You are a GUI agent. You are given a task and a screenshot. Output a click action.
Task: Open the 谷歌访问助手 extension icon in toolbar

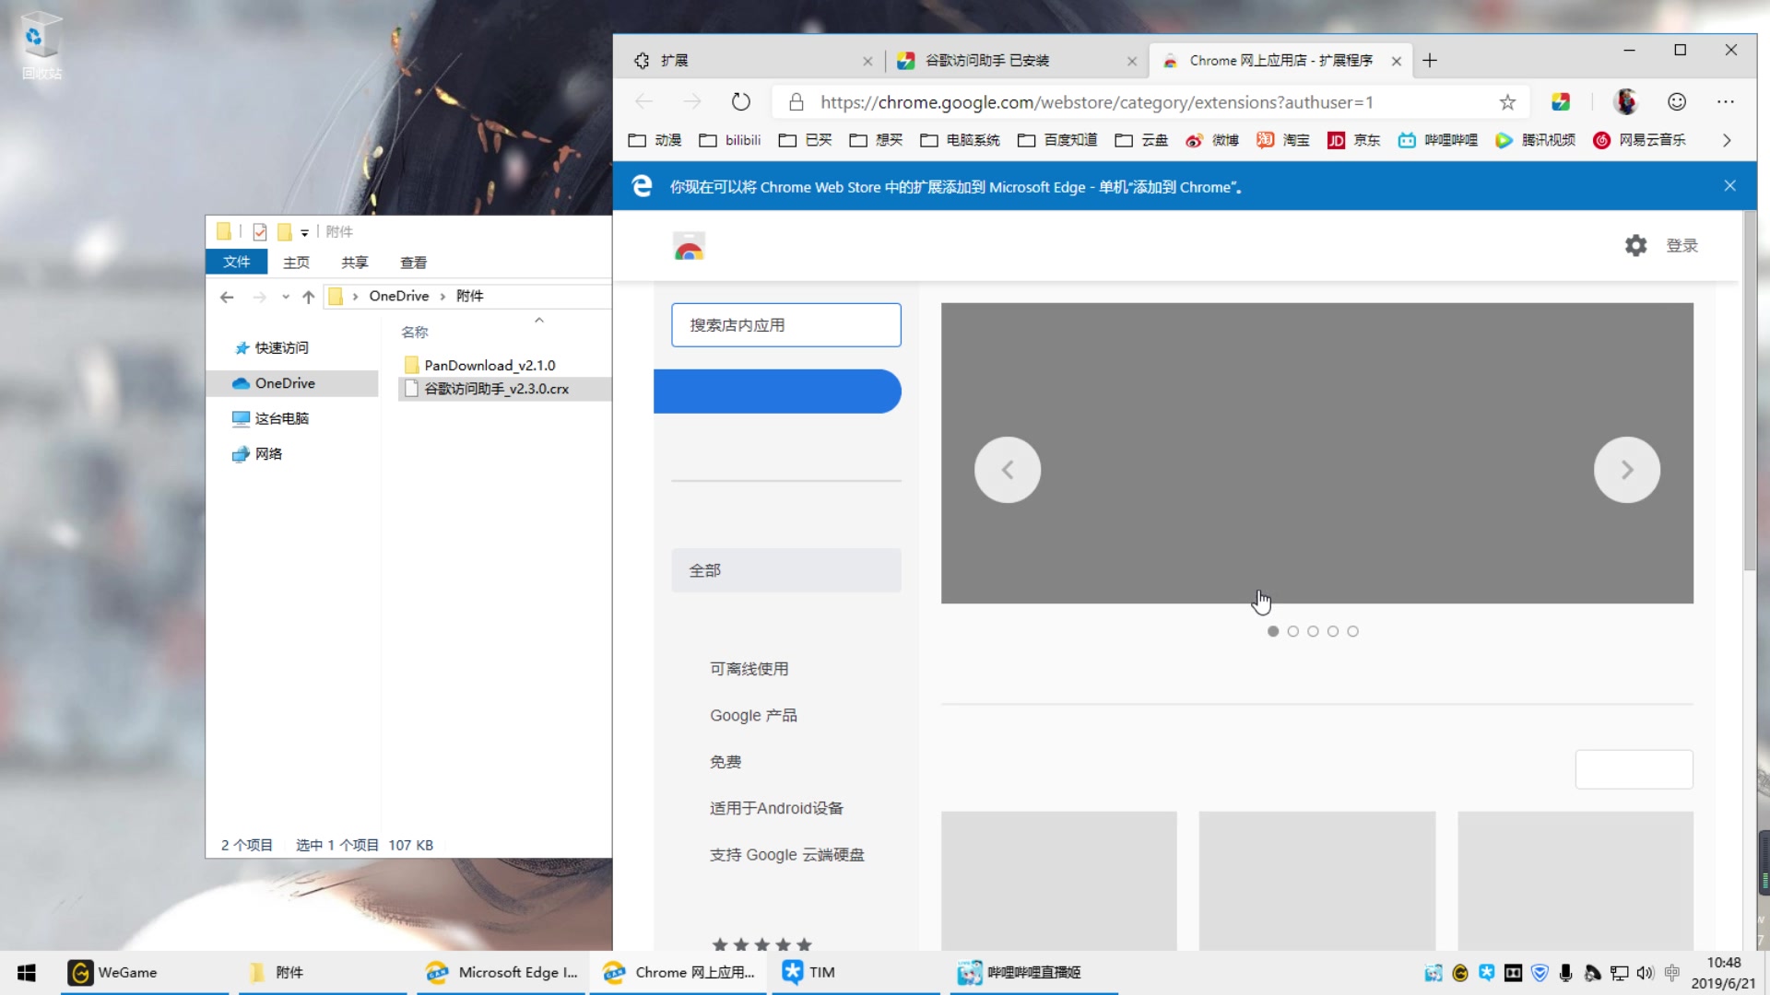point(1561,101)
